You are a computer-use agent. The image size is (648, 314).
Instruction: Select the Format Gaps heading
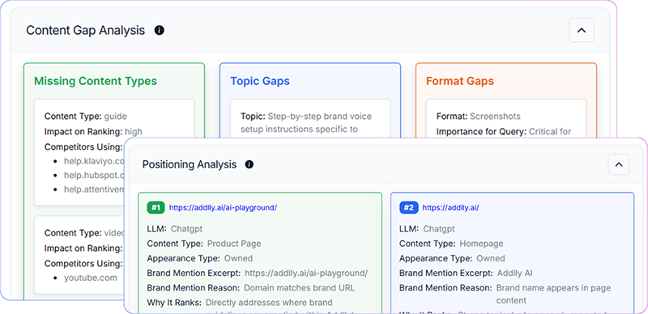tap(460, 81)
